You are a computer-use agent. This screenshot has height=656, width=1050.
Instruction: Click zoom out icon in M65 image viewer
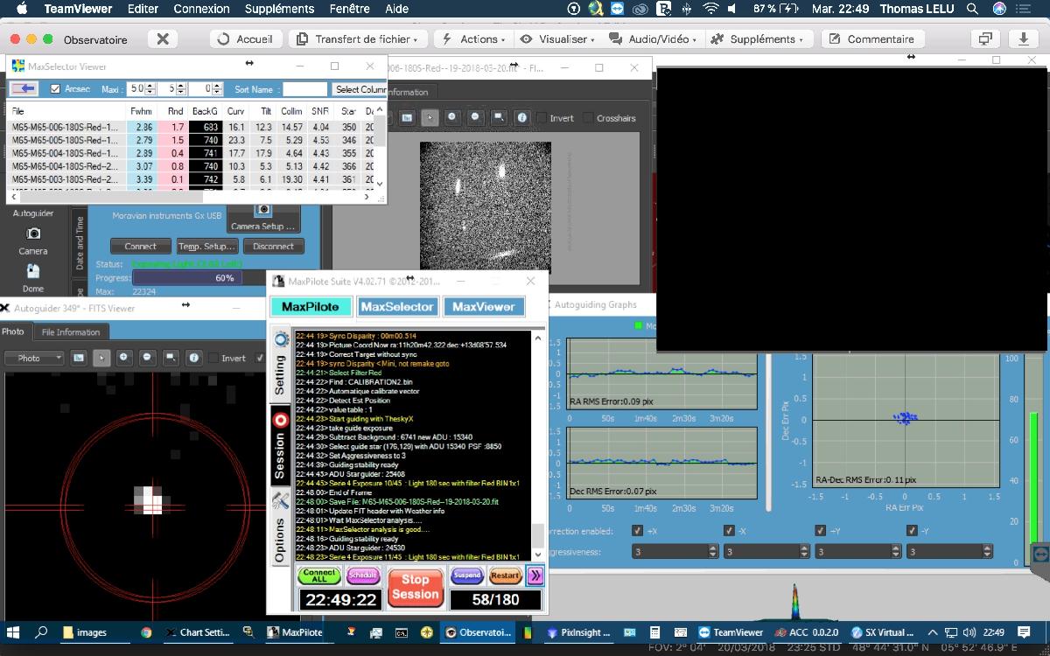pyautogui.click(x=475, y=117)
